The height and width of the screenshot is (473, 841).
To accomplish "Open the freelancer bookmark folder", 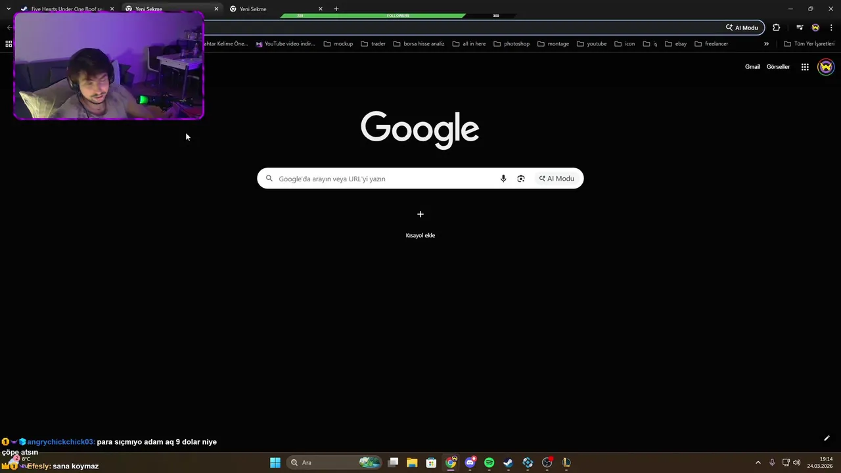I will click(712, 44).
